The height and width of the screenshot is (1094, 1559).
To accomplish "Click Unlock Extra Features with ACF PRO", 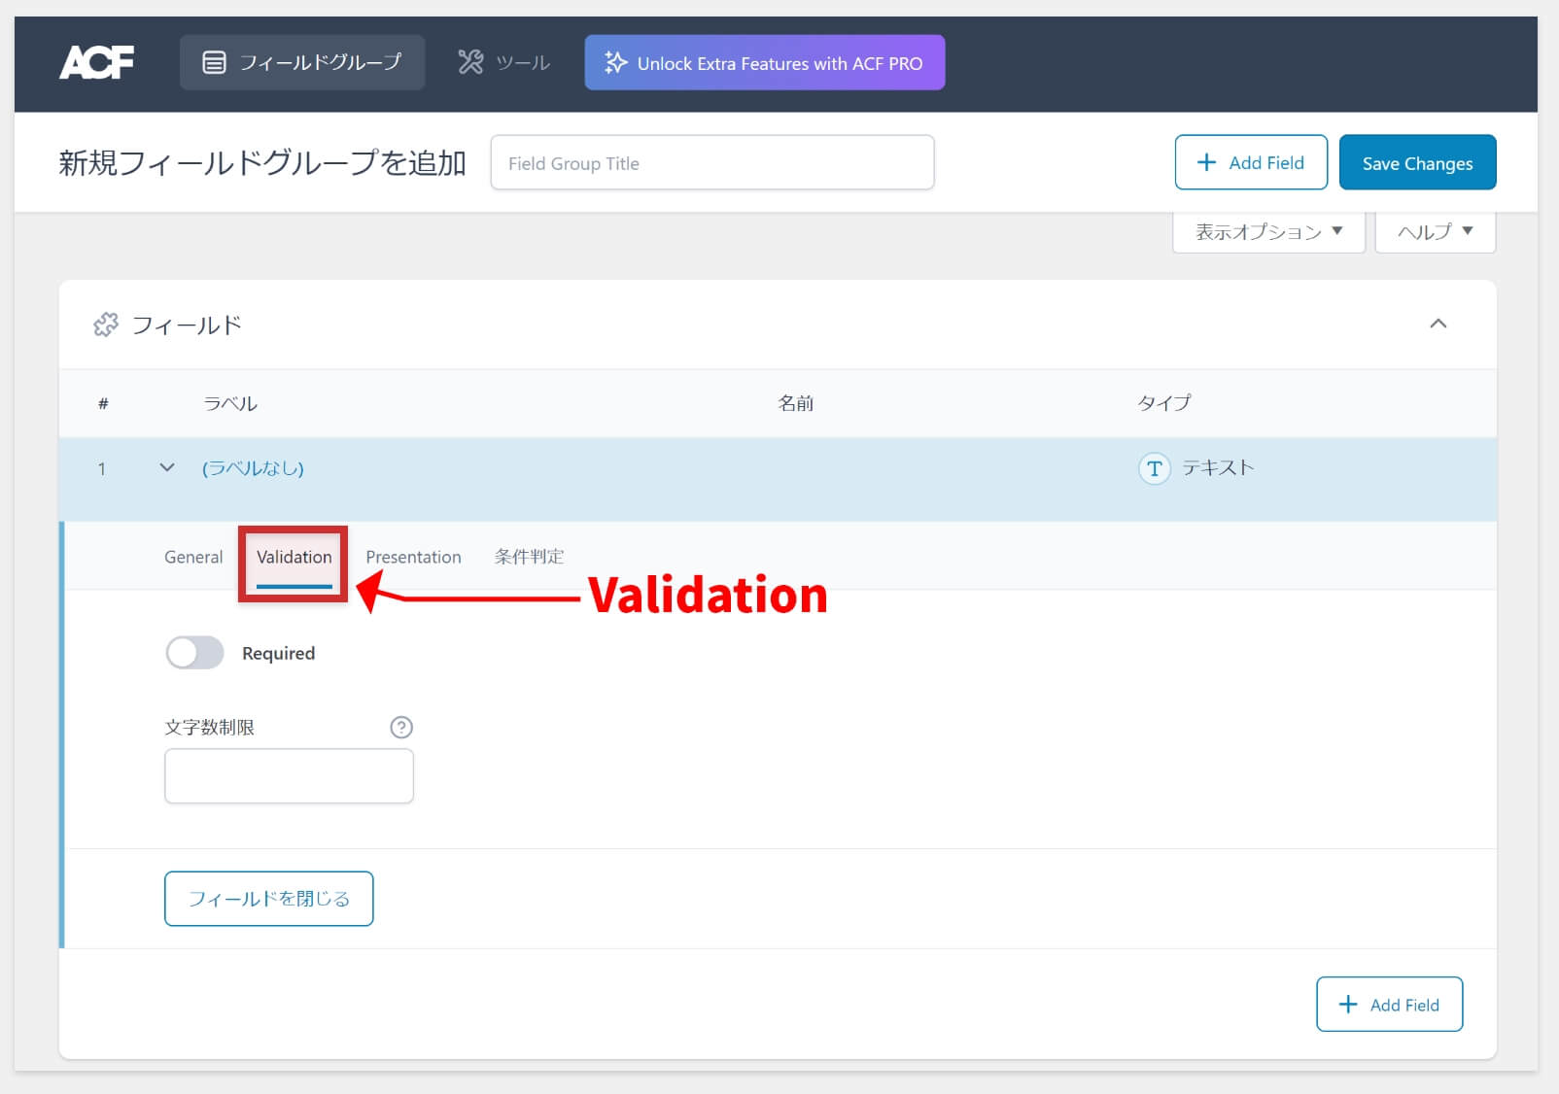I will click(x=765, y=63).
